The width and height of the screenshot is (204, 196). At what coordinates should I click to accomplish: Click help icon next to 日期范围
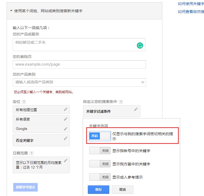point(32,153)
